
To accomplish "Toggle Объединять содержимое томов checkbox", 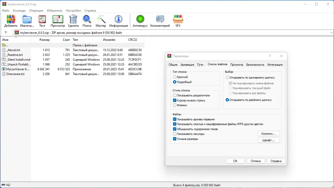I will coord(175,129).
